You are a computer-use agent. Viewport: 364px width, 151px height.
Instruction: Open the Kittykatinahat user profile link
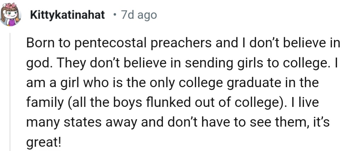(x=67, y=16)
